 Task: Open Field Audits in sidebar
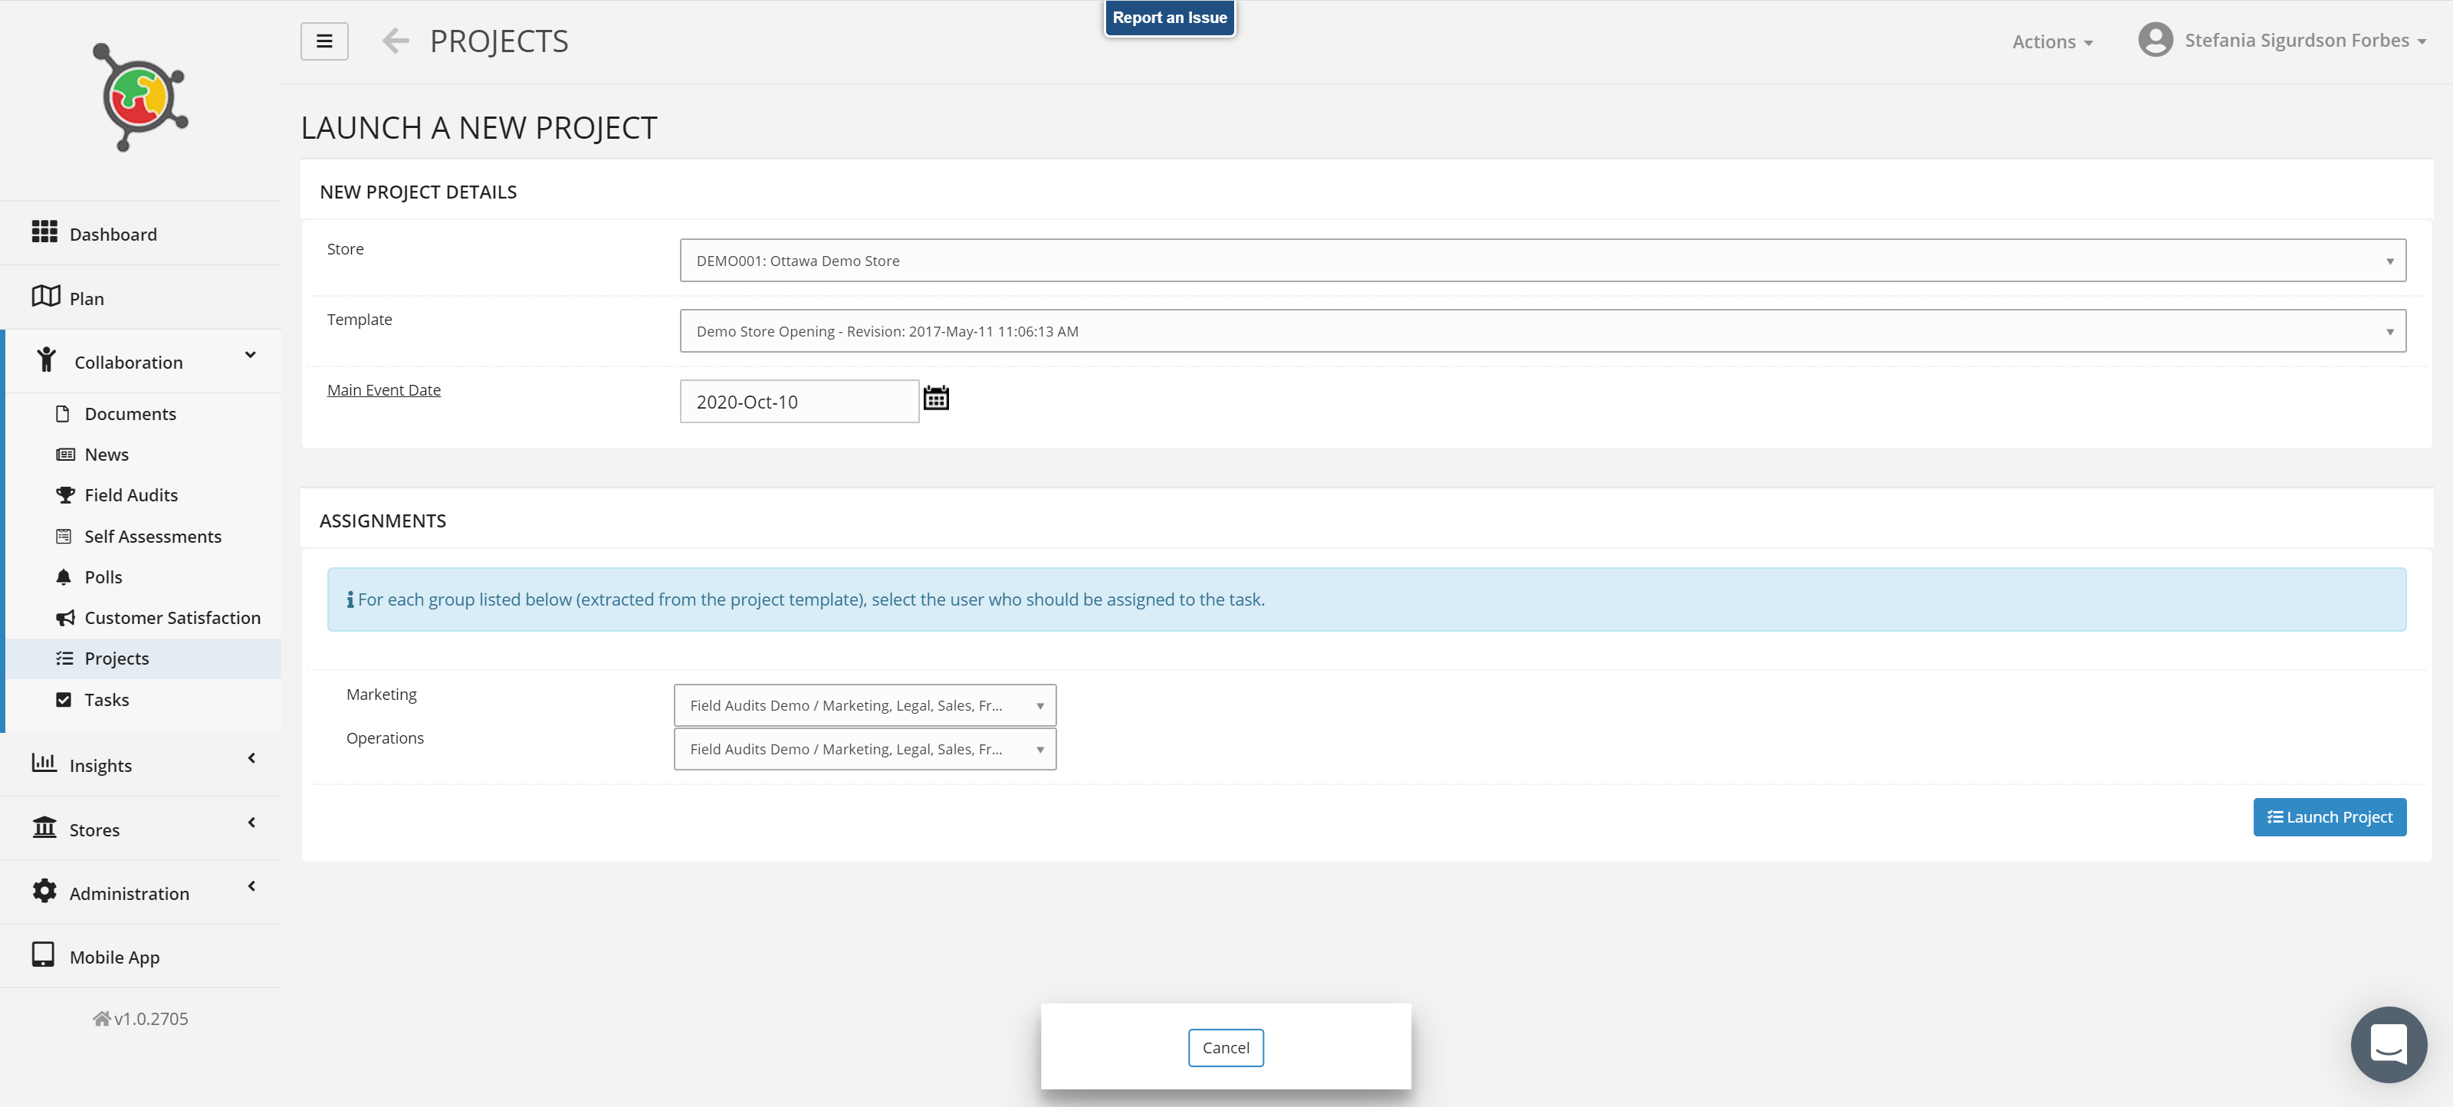[x=130, y=494]
